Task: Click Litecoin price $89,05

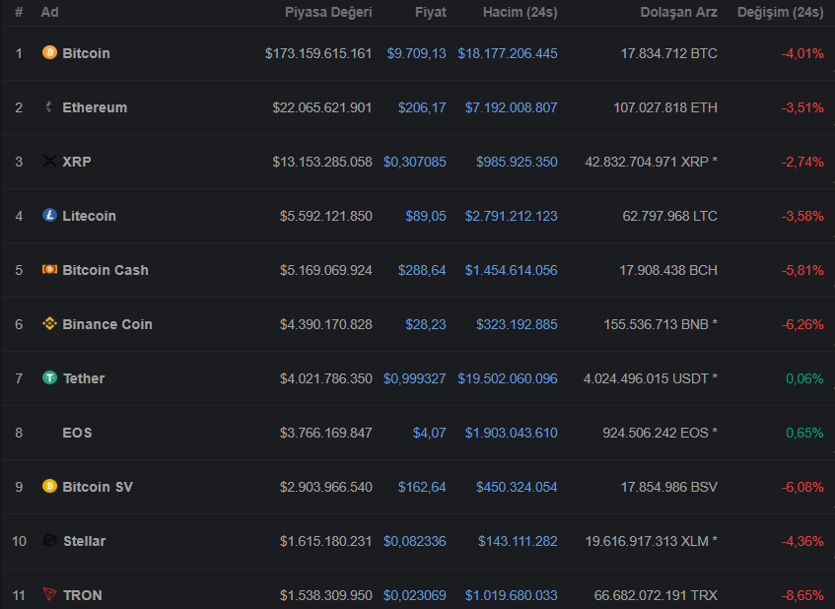Action: click(x=426, y=216)
